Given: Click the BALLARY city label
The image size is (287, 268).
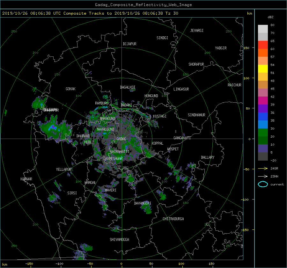Looking at the screenshot, I should [208, 157].
